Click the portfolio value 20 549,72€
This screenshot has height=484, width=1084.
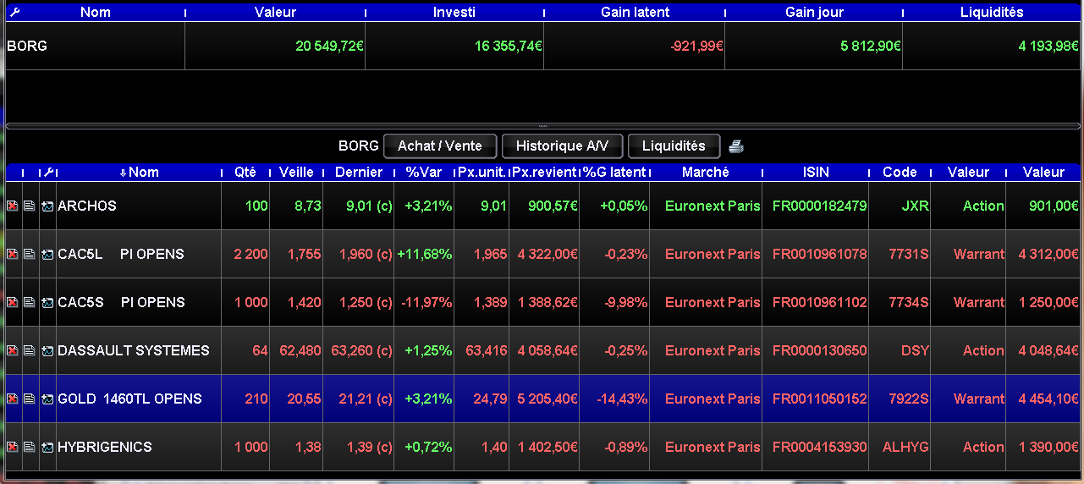(330, 46)
